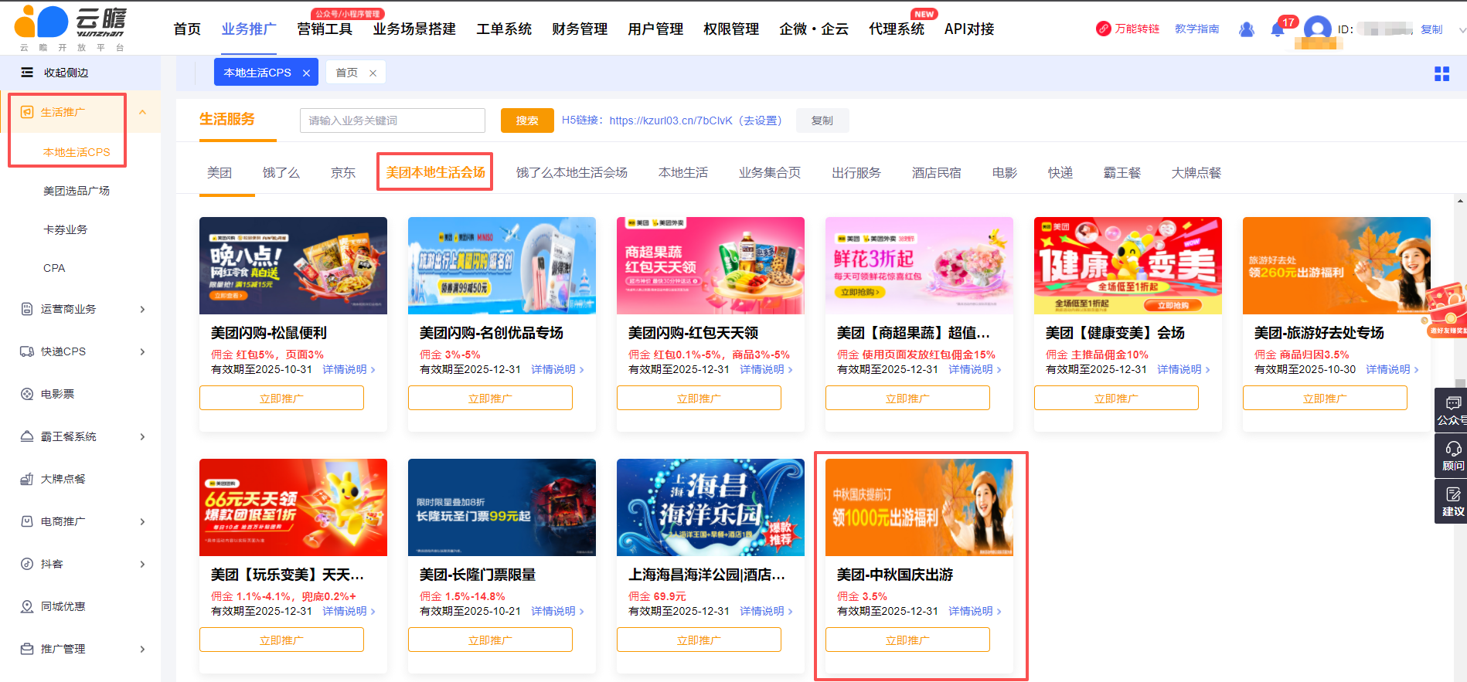Expand the 快递CPS sidebar menu
Image resolution: width=1467 pixels, height=682 pixels.
[142, 351]
